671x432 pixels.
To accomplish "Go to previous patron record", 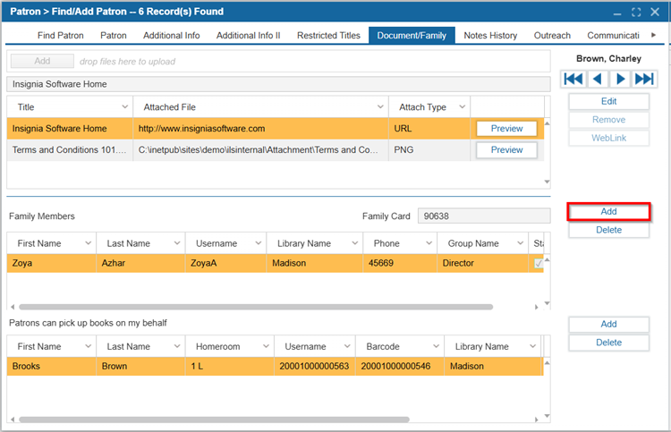I will coord(598,79).
